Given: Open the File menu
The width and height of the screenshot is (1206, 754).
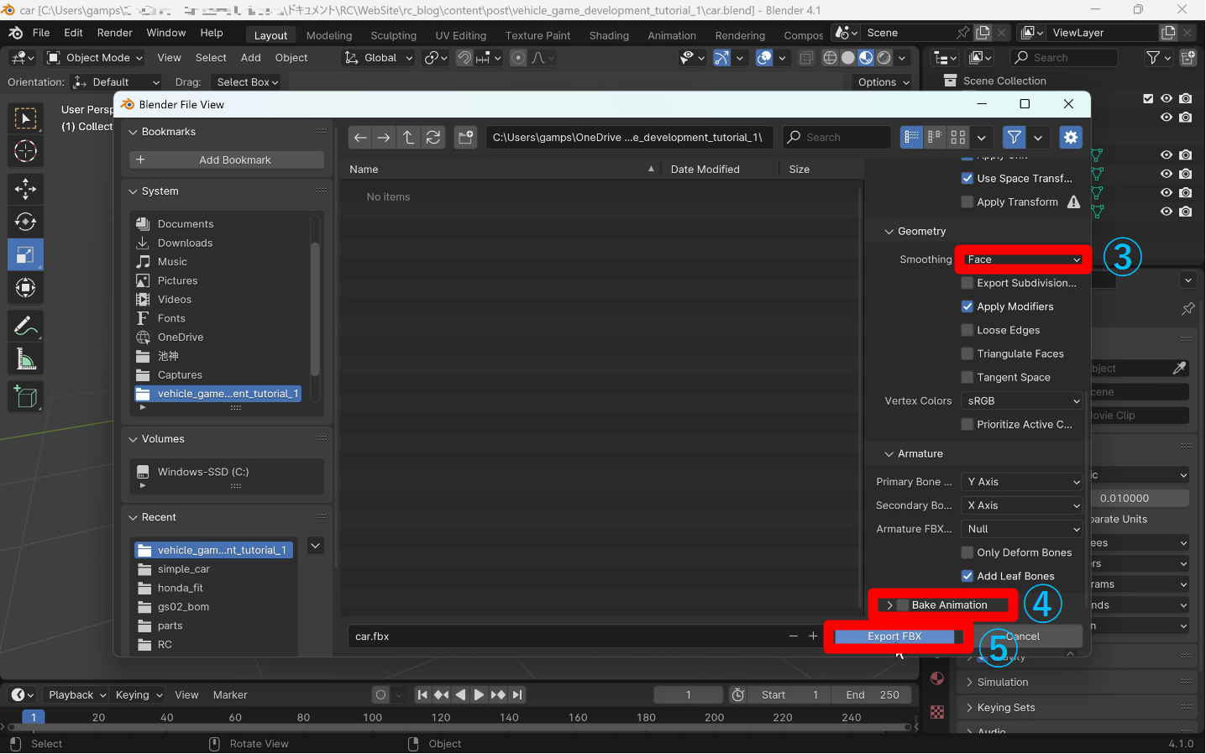Looking at the screenshot, I should [41, 33].
